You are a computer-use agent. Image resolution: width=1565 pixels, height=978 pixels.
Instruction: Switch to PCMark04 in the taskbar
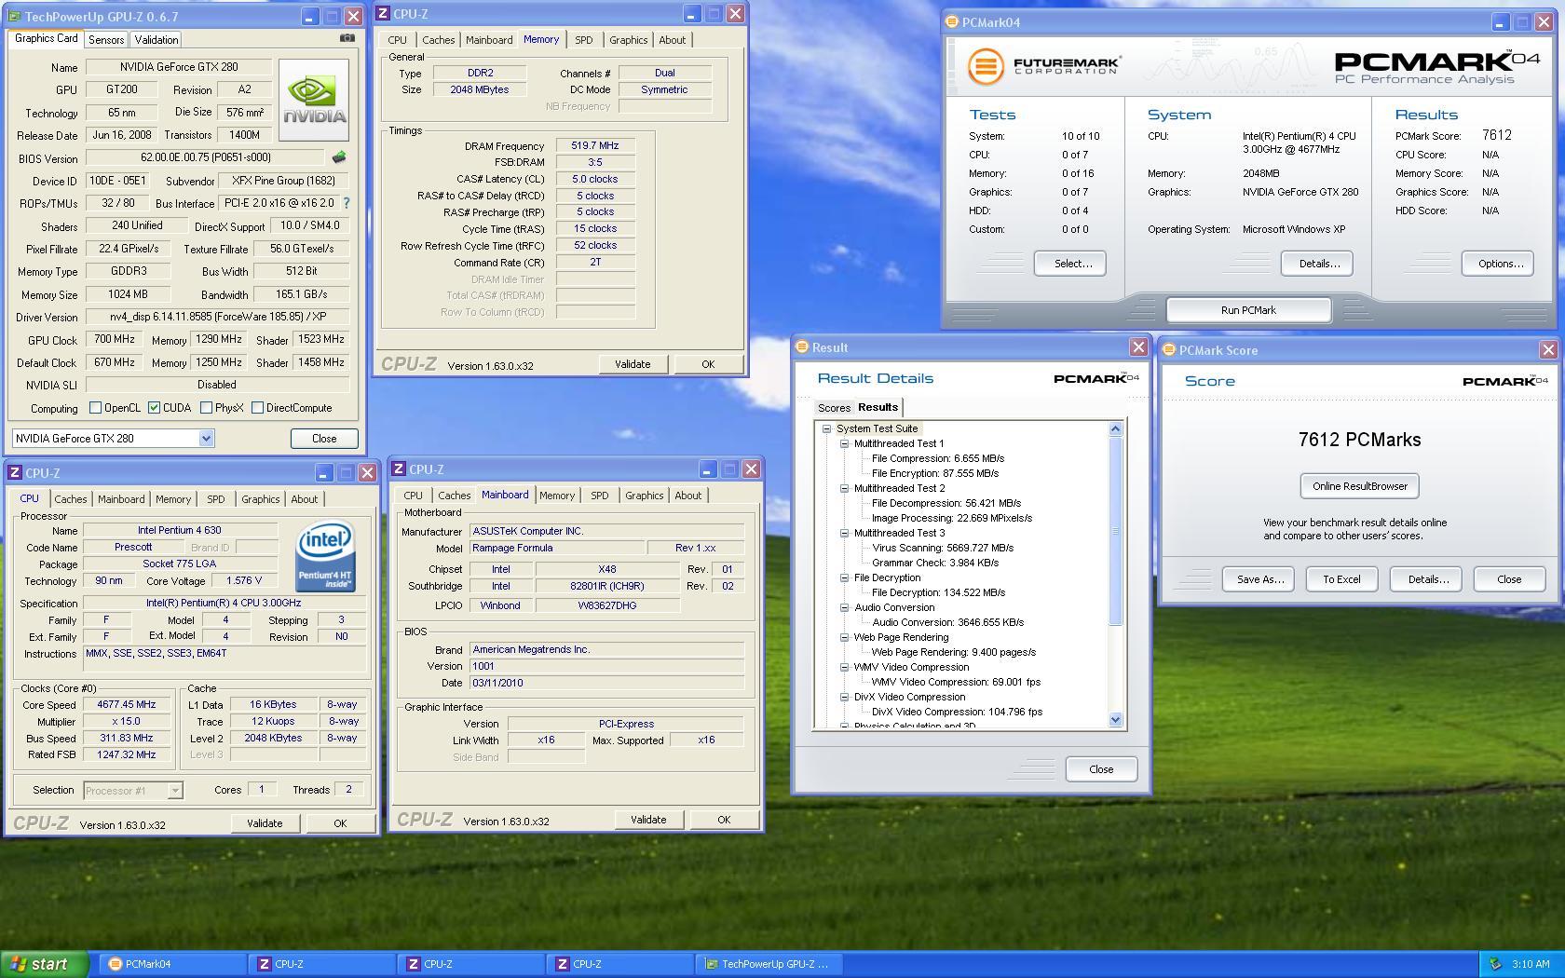pyautogui.click(x=172, y=964)
